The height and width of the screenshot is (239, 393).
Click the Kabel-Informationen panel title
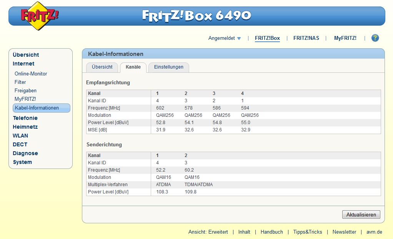(115, 54)
